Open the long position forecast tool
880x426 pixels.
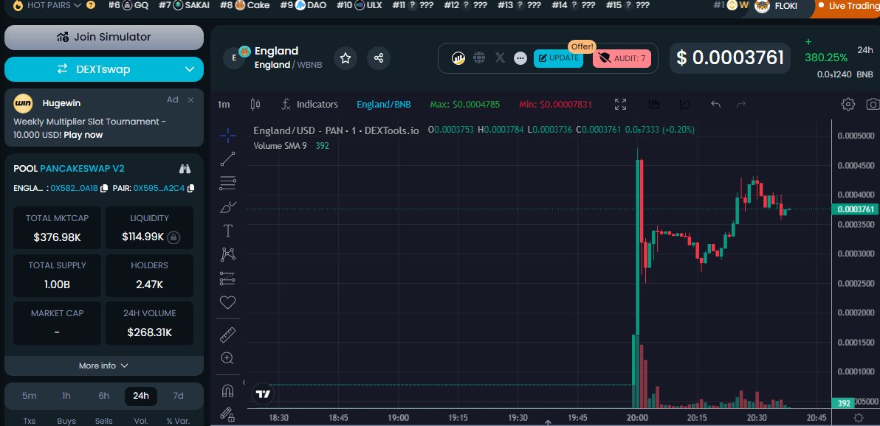[x=228, y=279]
